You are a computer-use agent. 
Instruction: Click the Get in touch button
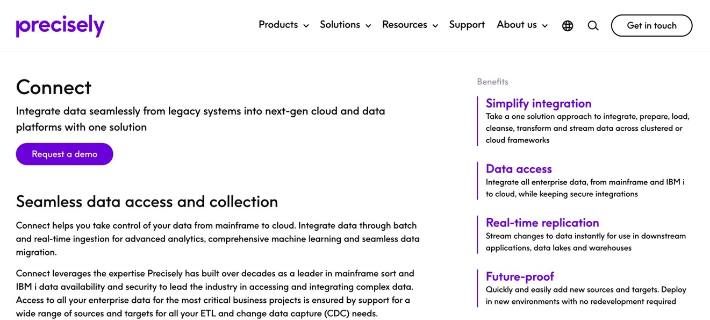[651, 26]
